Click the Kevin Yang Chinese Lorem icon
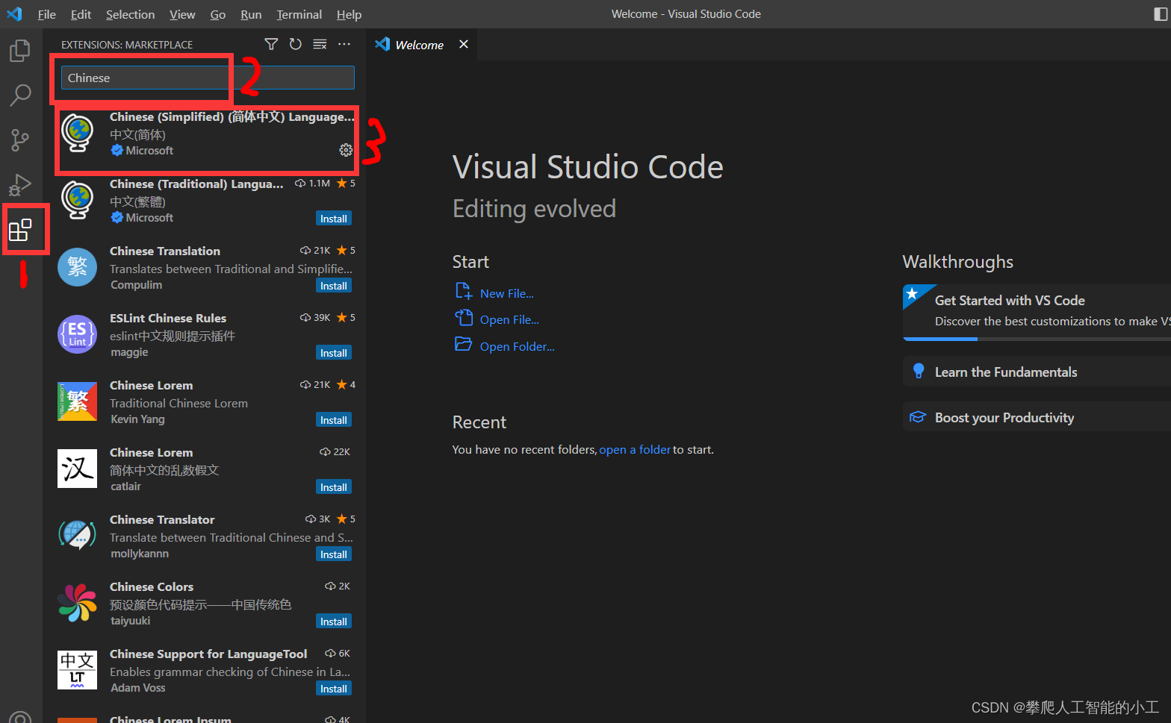 click(x=78, y=401)
